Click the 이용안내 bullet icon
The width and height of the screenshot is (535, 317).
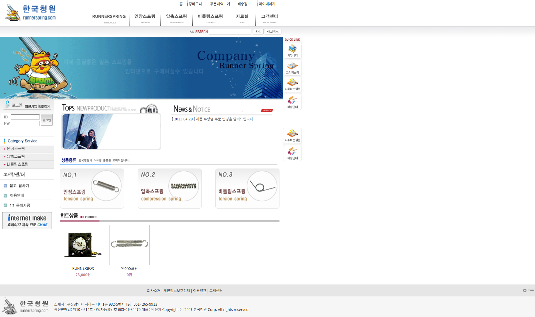tap(5, 195)
